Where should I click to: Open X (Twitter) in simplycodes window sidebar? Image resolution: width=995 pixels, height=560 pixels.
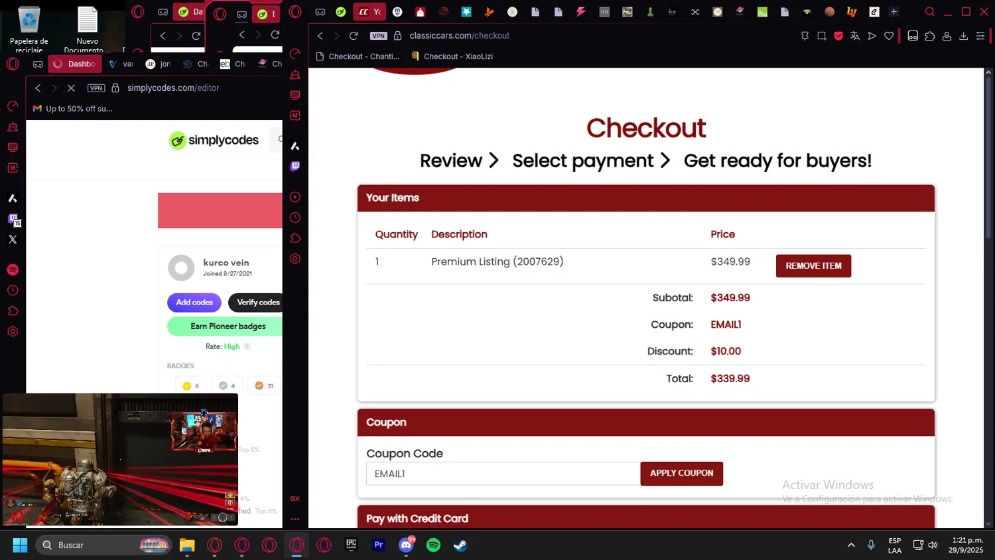pos(13,240)
